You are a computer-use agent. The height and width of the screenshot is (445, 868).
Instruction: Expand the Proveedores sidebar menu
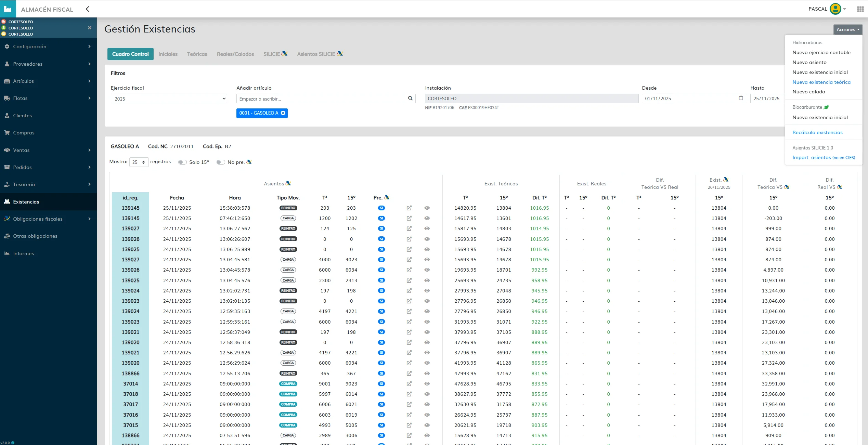pos(48,64)
